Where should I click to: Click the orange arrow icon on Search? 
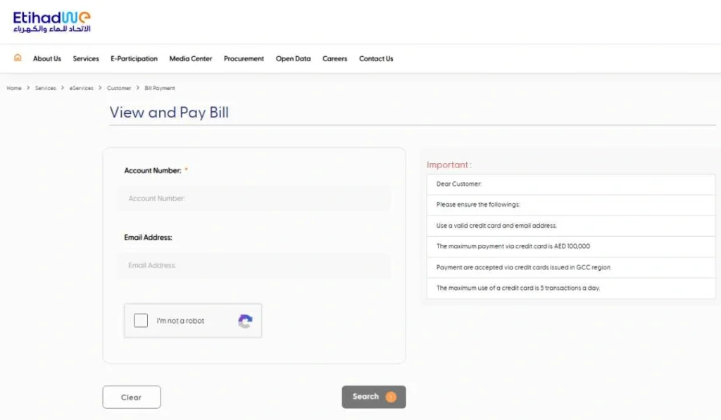(x=391, y=397)
